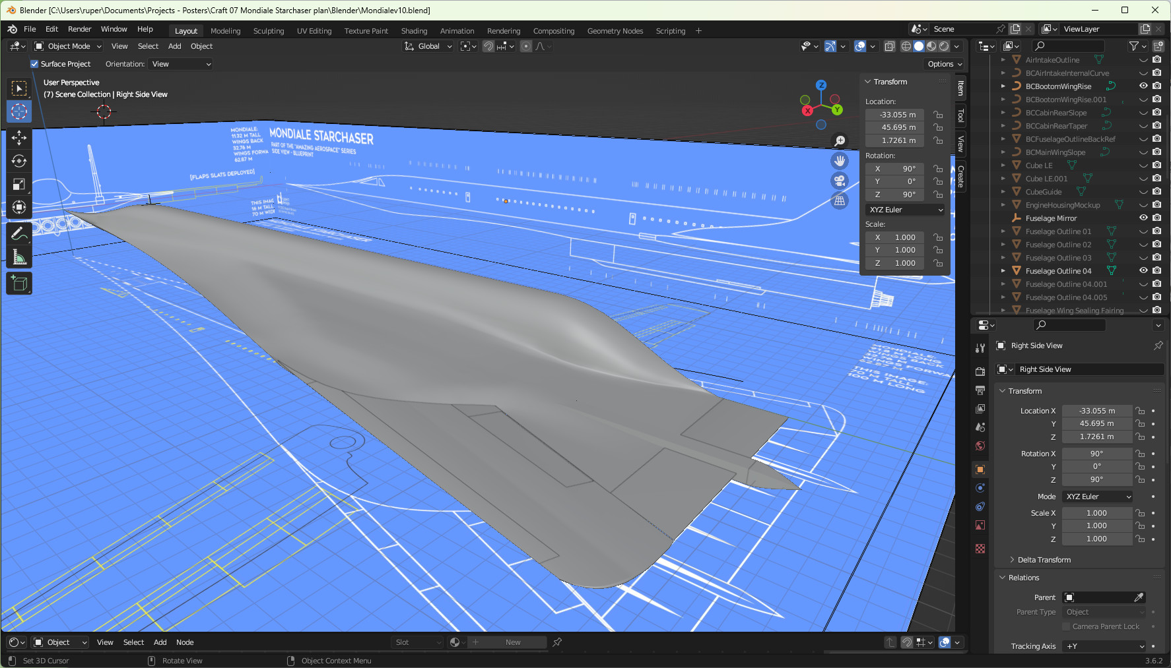The image size is (1171, 668).
Task: Click the Location Y 45.695 m field
Action: pos(1096,424)
